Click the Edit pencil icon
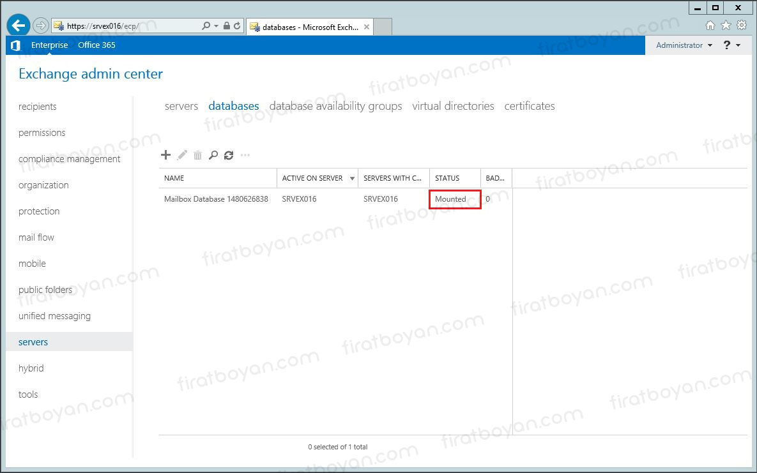 [182, 155]
